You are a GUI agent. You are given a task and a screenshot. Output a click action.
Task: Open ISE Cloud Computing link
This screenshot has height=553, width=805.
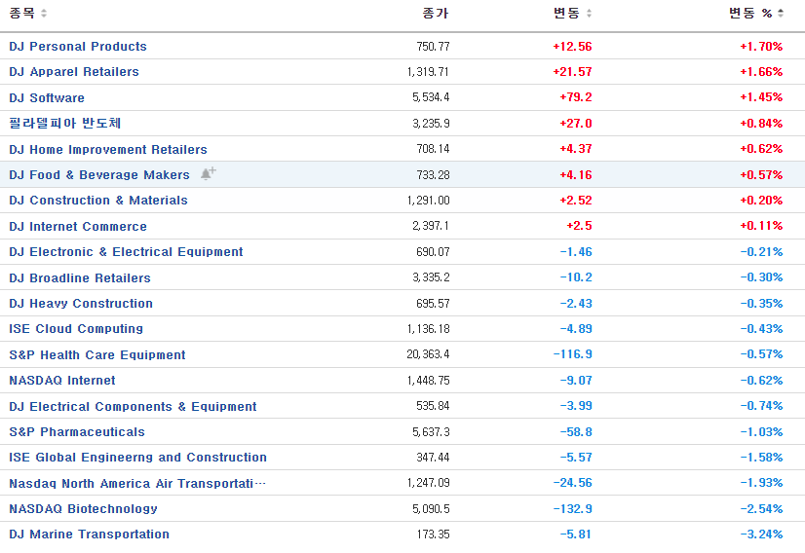(76, 329)
